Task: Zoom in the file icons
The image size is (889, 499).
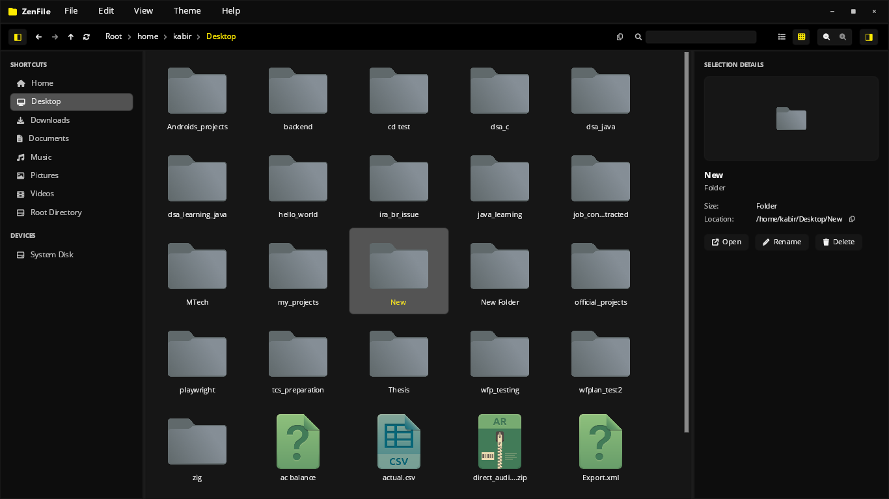Action: click(843, 37)
